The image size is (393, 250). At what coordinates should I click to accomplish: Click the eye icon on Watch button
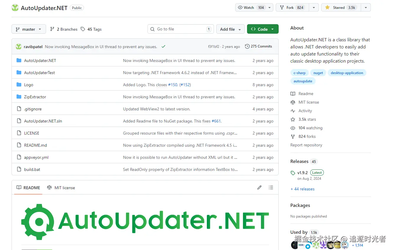(x=240, y=8)
